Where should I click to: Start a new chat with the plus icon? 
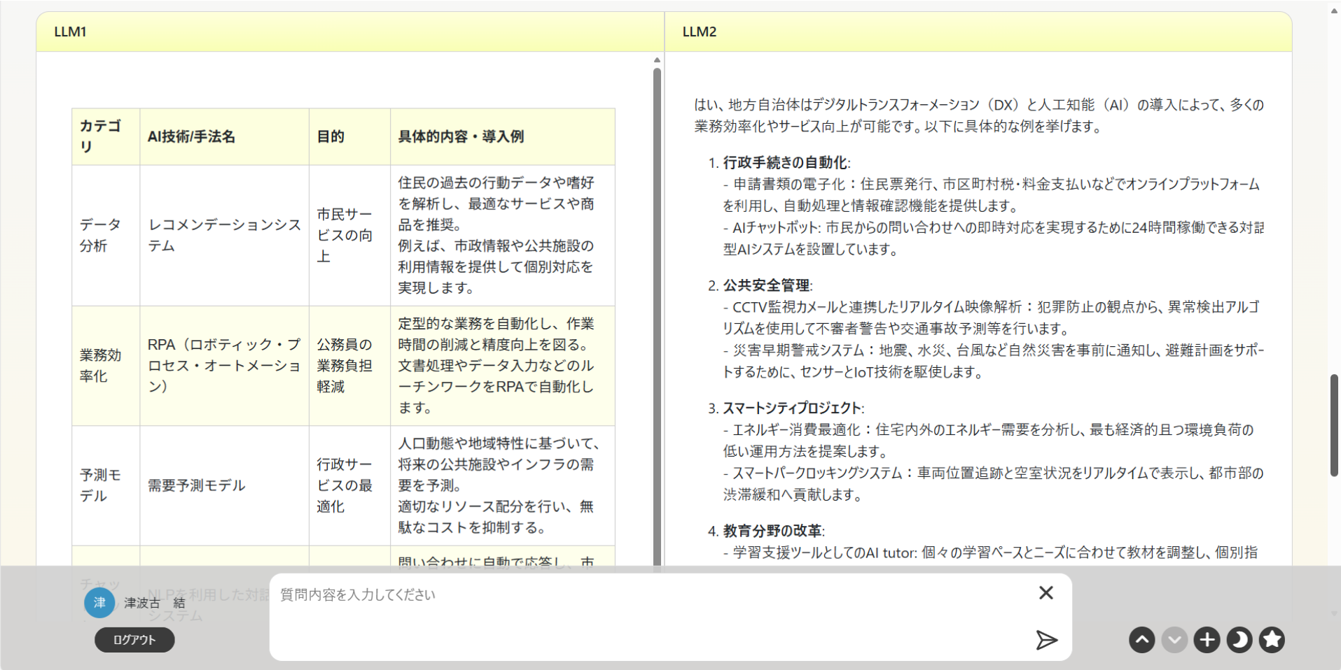(x=1206, y=640)
